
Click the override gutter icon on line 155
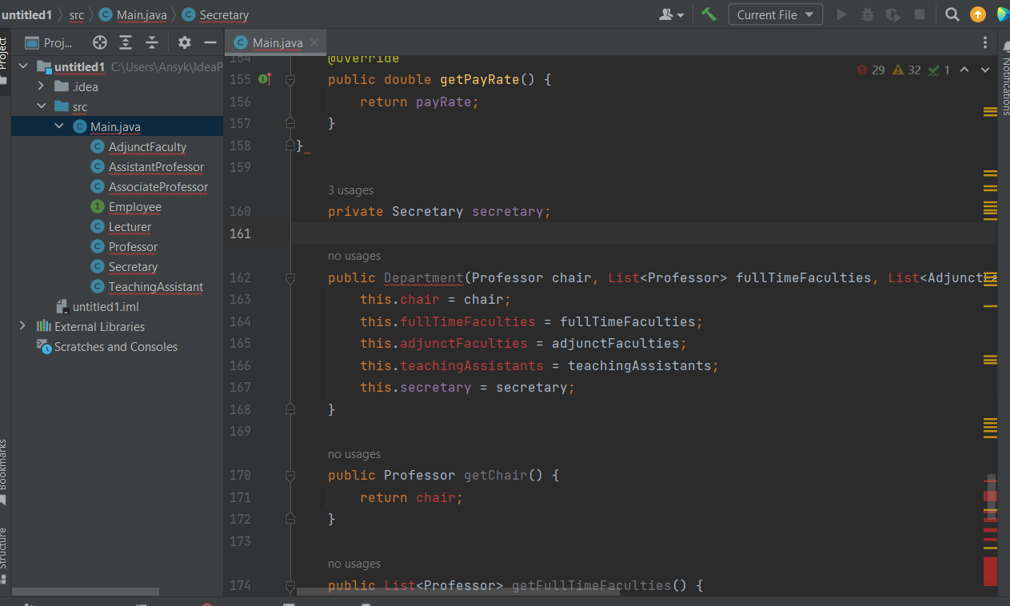point(265,79)
